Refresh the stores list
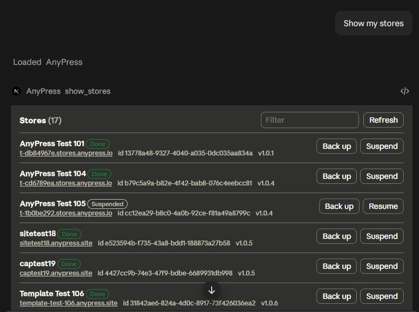419x312 pixels. (384, 120)
